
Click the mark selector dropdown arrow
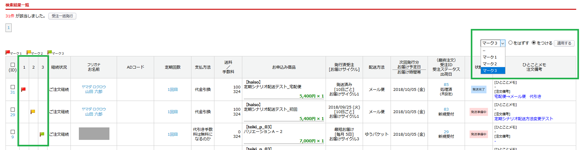503,43
